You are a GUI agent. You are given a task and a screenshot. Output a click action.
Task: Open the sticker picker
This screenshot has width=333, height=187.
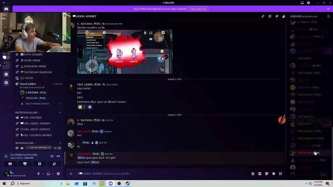point(267,174)
